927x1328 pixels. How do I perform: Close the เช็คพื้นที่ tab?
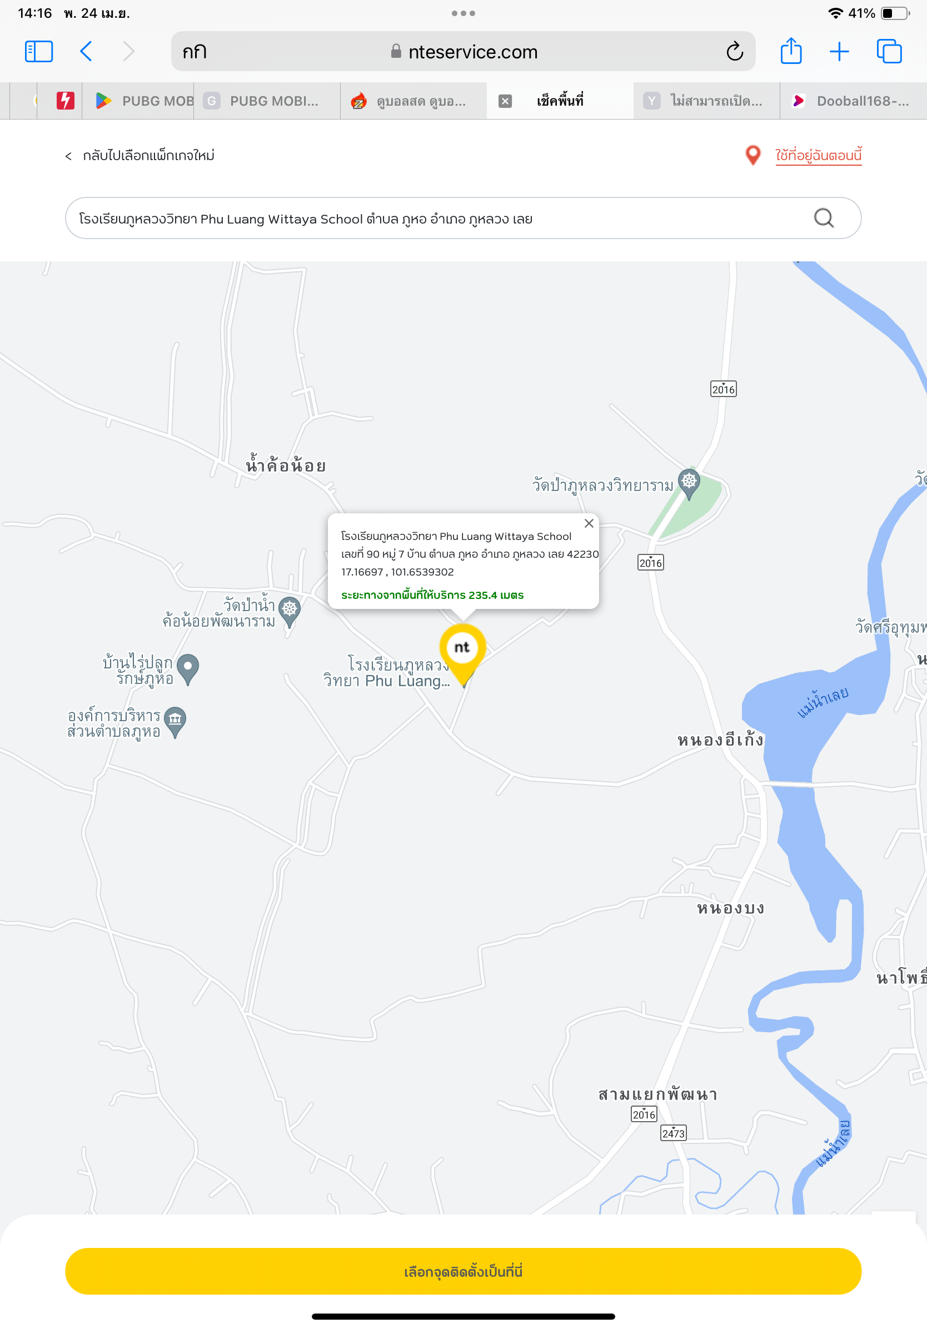pyautogui.click(x=505, y=101)
